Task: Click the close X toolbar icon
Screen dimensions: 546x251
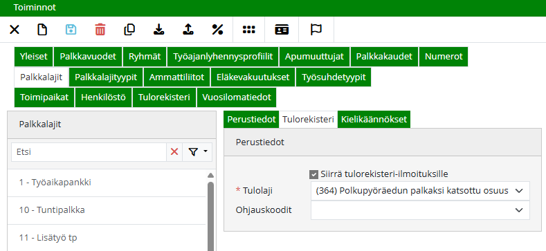Action: point(15,30)
